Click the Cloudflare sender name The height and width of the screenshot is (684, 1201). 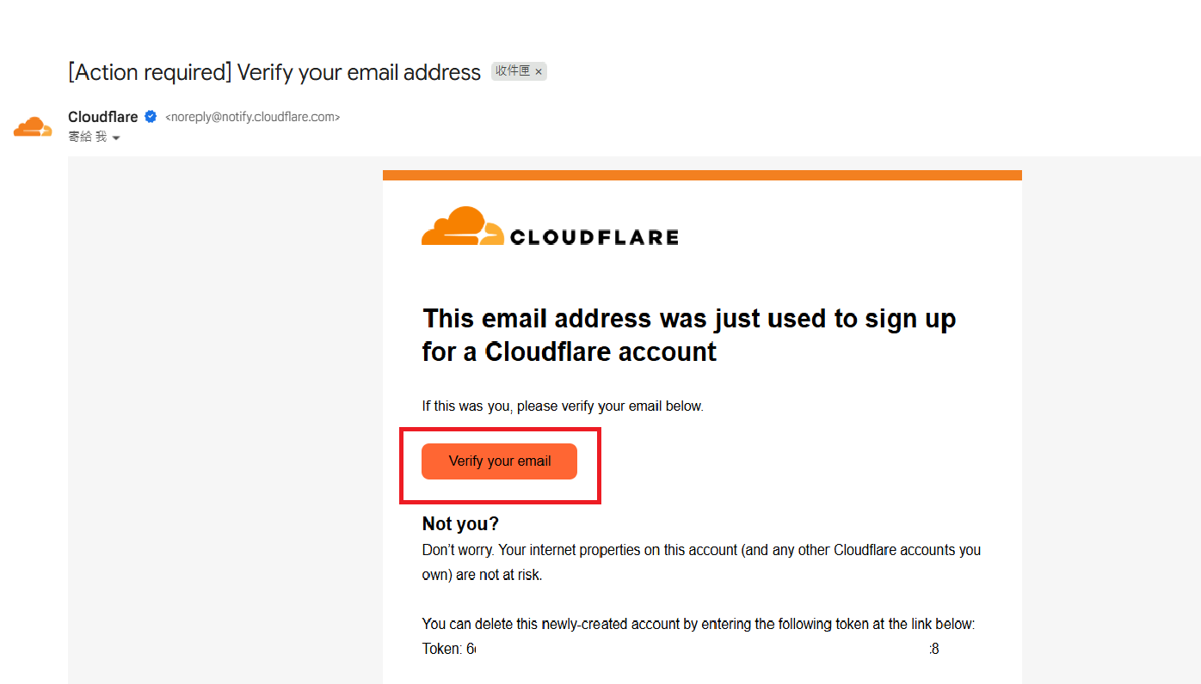(x=102, y=117)
